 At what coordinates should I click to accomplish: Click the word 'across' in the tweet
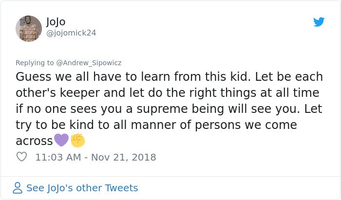[34, 141]
